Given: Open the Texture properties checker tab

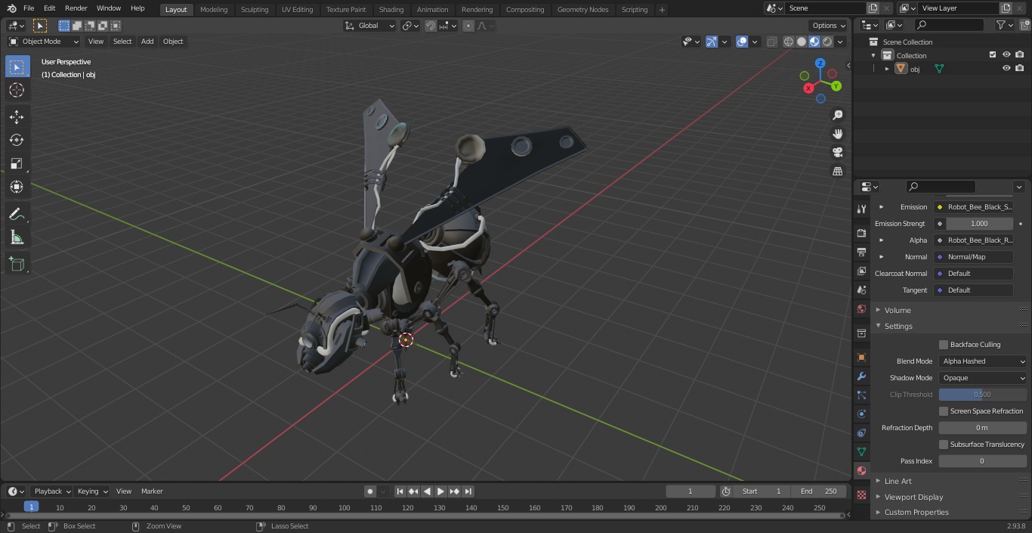Looking at the screenshot, I should point(861,494).
